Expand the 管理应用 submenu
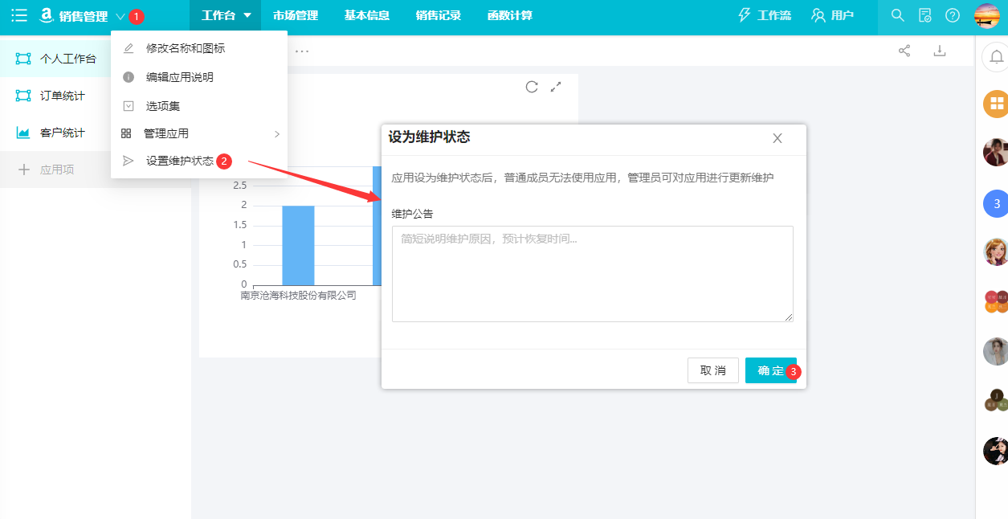 click(x=199, y=133)
